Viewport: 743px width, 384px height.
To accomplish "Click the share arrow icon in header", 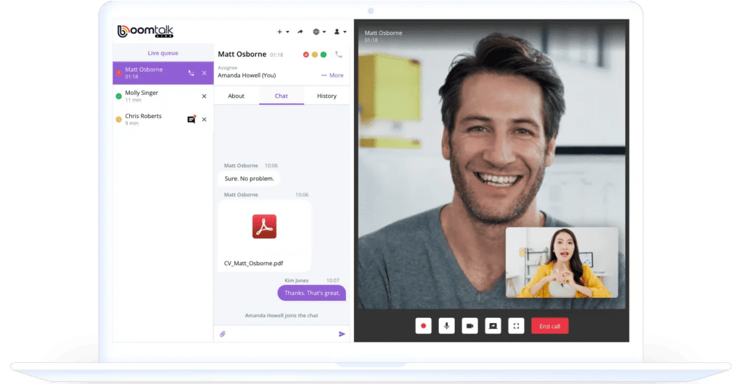I will (300, 32).
